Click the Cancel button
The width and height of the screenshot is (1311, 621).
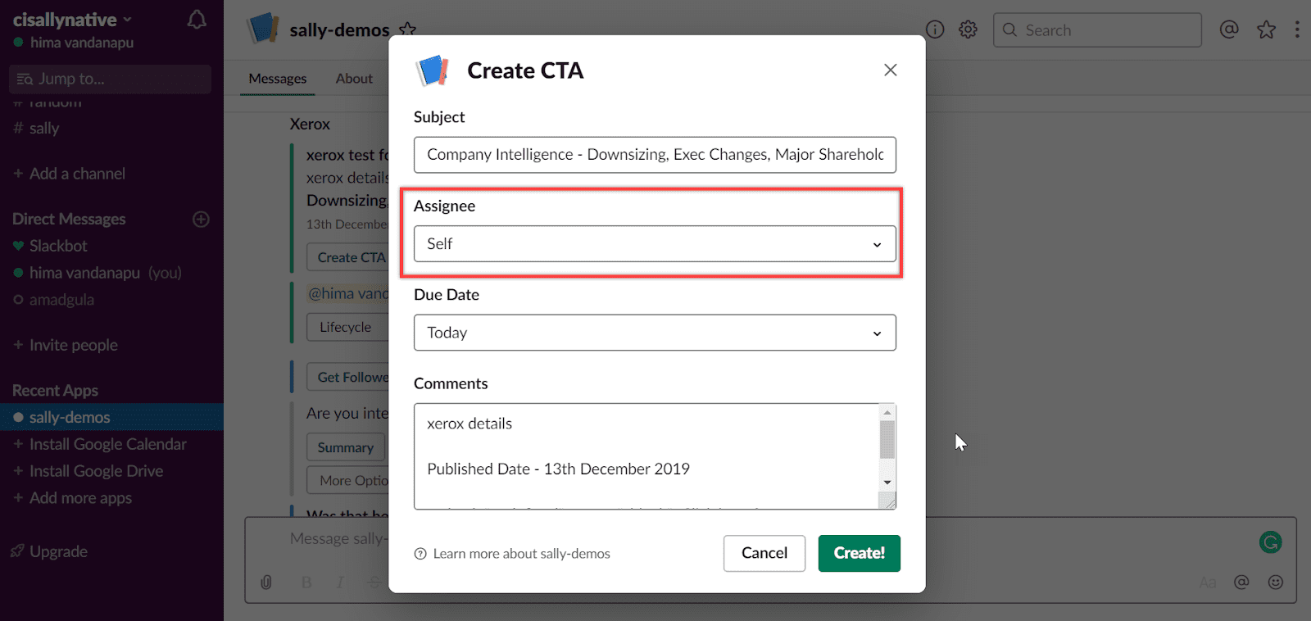(x=764, y=553)
